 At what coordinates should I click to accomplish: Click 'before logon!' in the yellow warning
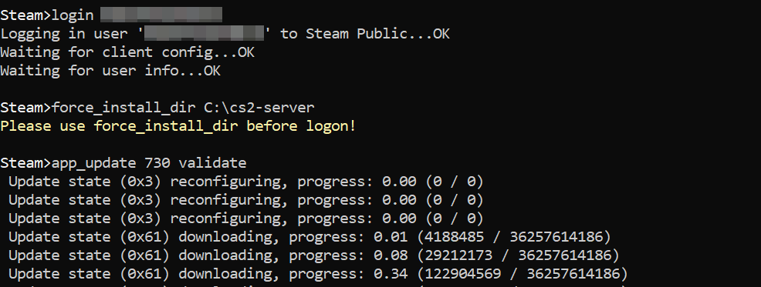301,126
